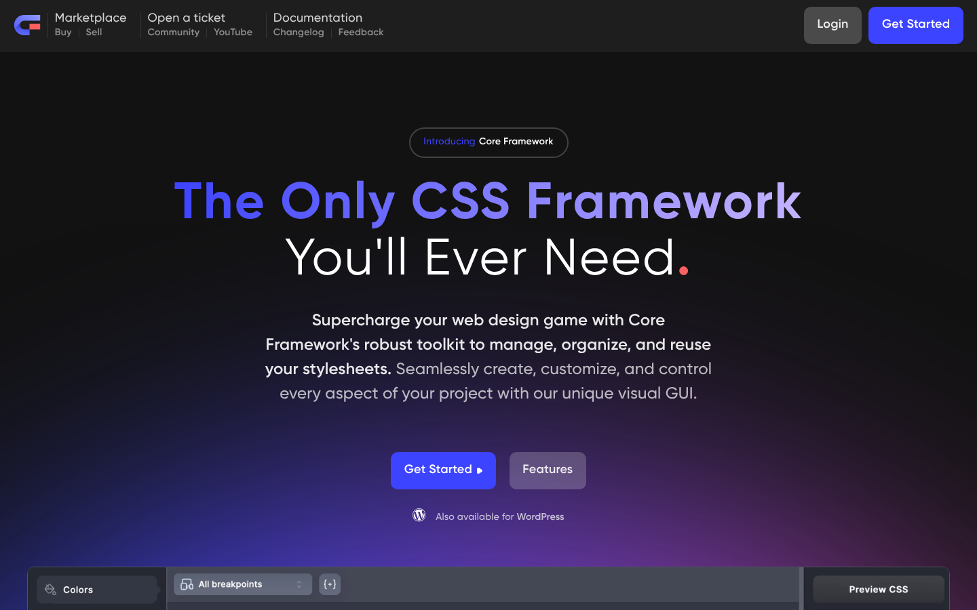This screenshot has height=610, width=977.
Task: Click Get Started in the header
Action: (x=916, y=25)
